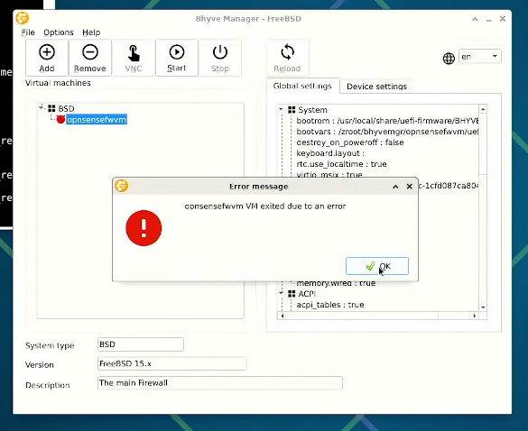Click the Reload toolbar icon
This screenshot has width=528, height=431.
tap(287, 52)
